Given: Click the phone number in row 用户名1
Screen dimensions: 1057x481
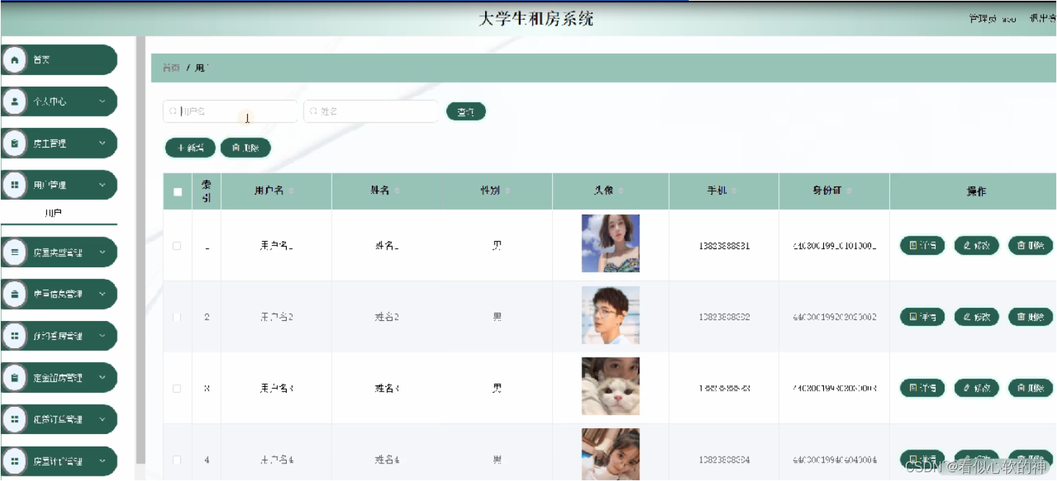Looking at the screenshot, I should point(724,246).
